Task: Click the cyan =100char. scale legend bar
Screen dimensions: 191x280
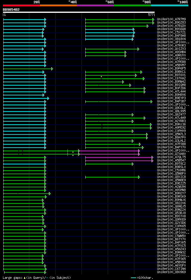Action: coord(133,278)
